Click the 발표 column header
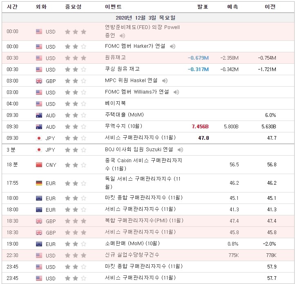Viewport: 295px width, 284px height. click(x=203, y=7)
